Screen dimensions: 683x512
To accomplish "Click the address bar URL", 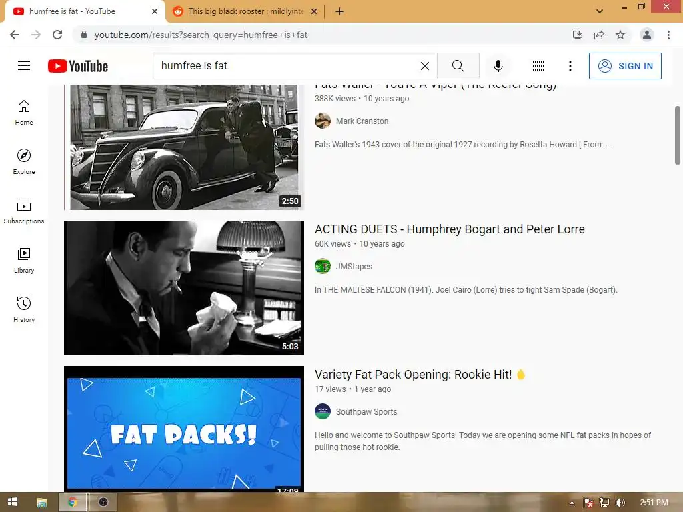I will coord(201,35).
